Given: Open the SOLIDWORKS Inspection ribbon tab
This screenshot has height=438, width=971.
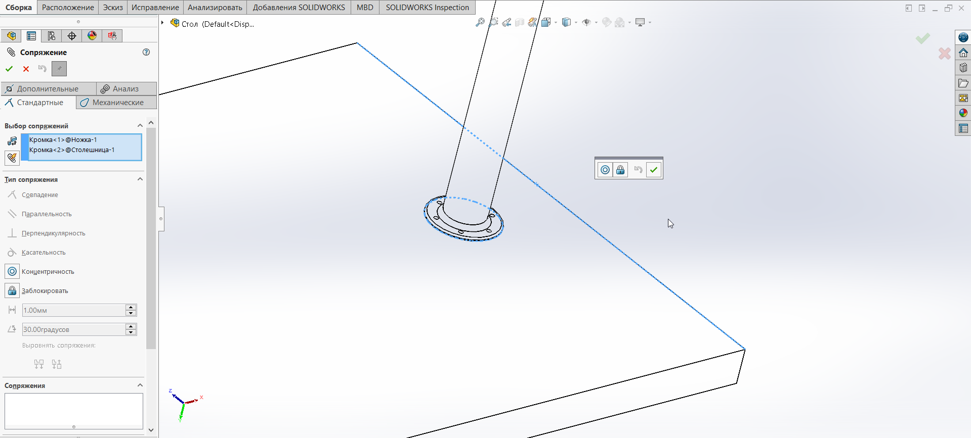Looking at the screenshot, I should (428, 8).
